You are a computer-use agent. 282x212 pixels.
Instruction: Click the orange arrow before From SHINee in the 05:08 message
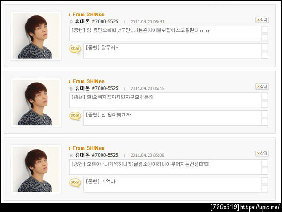point(70,149)
